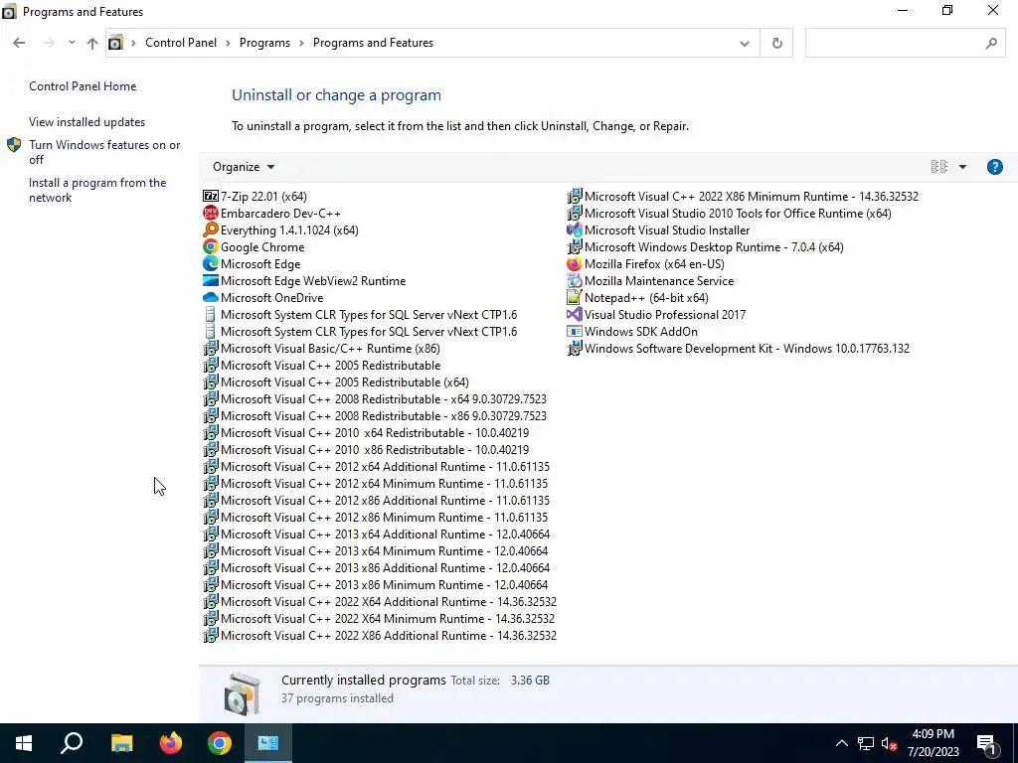Open Control Panel Home link
1018x763 pixels.
[x=83, y=86]
